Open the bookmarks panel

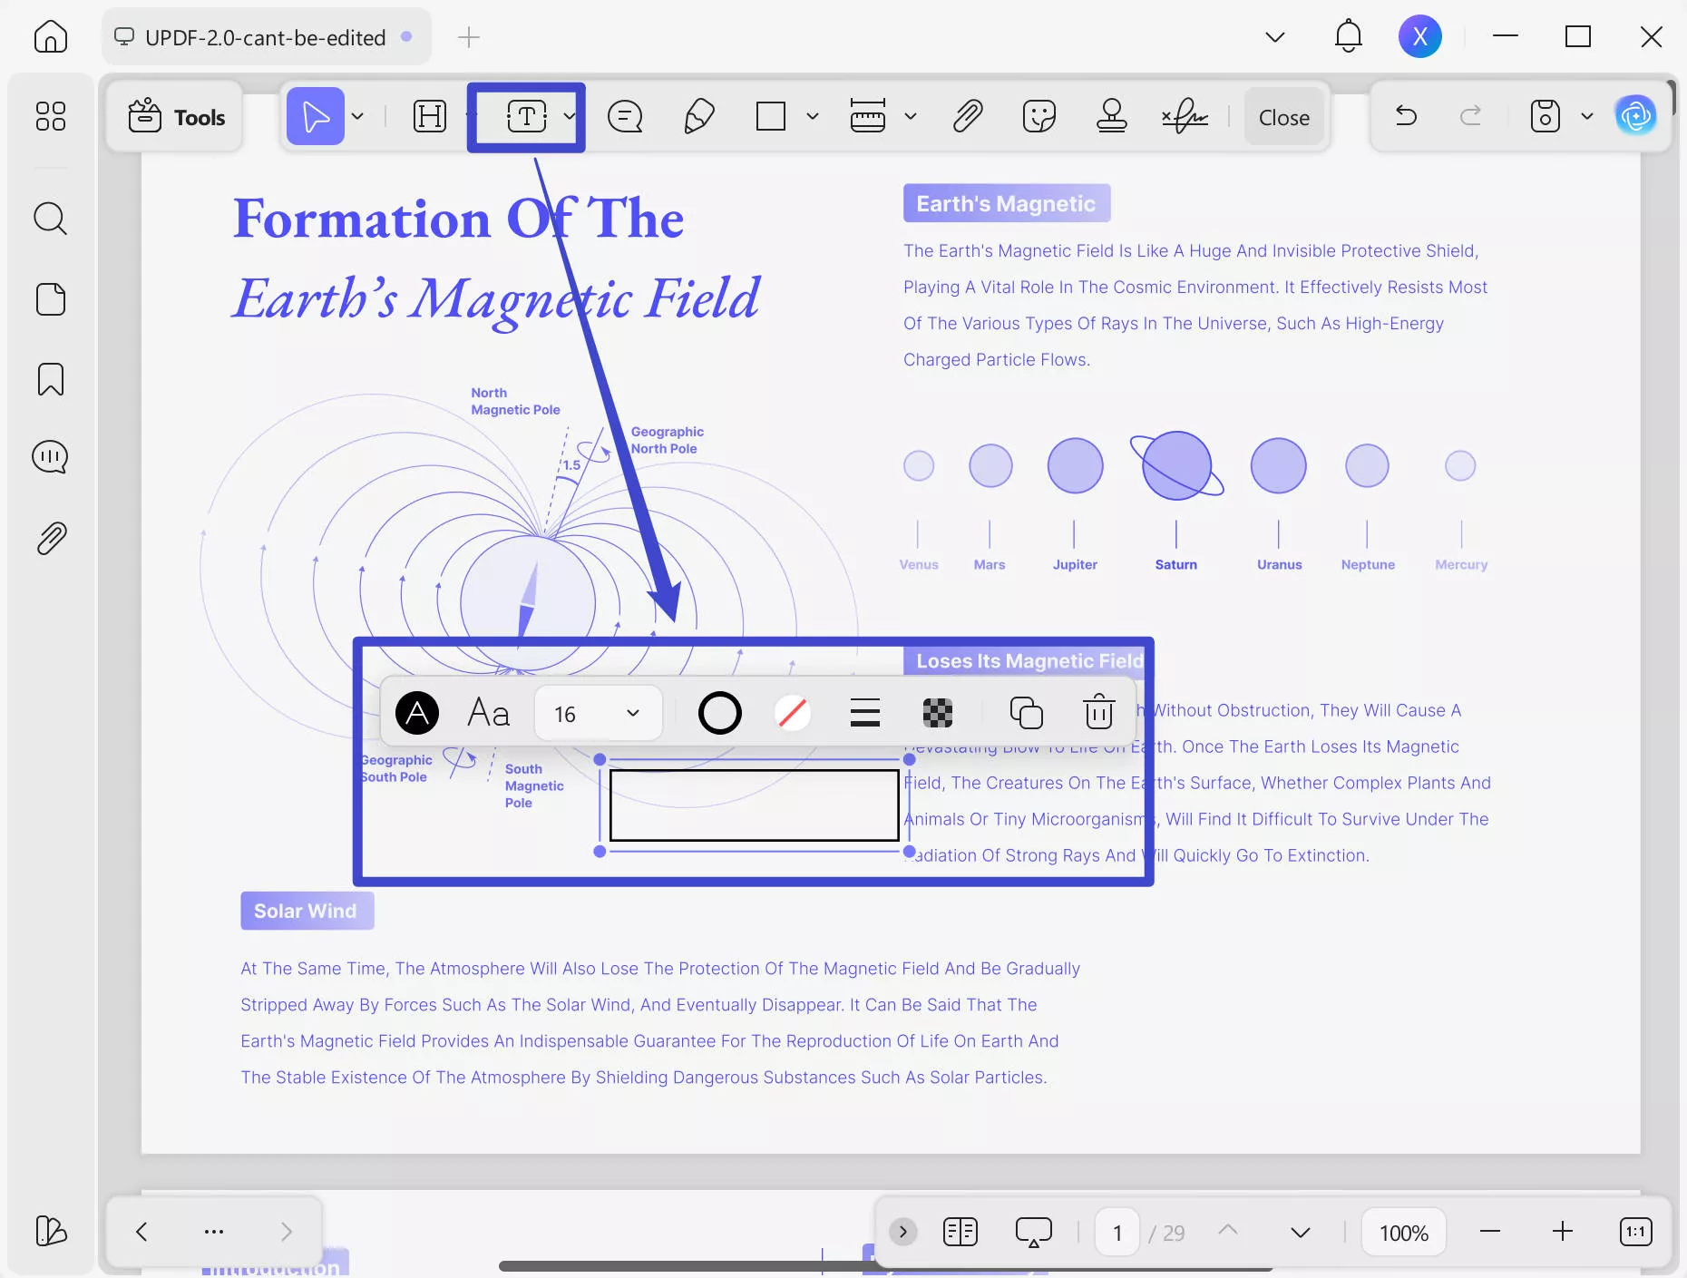coord(51,379)
